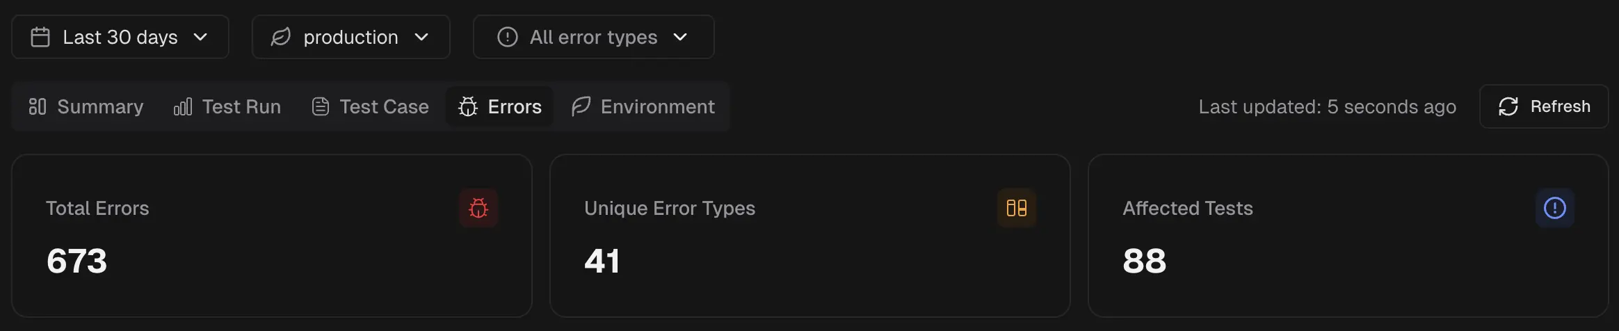Expand the Last 30 days dropdown chevron

pos(200,37)
